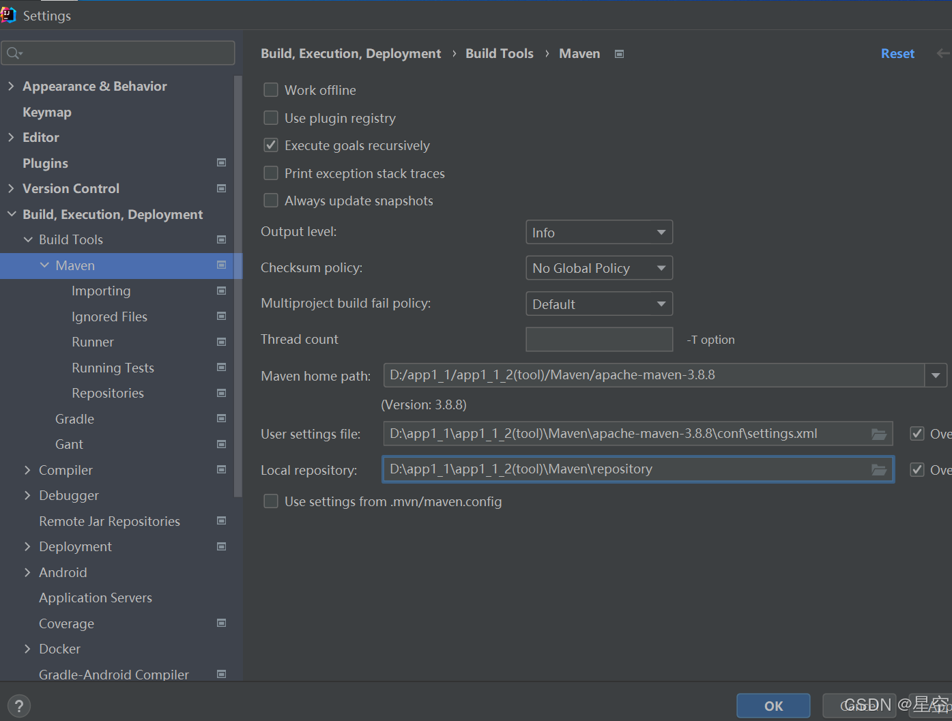Select Keymap in settings tree

pyautogui.click(x=47, y=112)
